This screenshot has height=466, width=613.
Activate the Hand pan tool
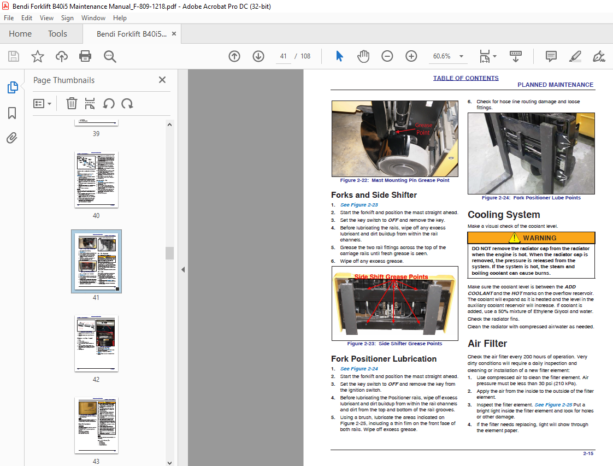click(363, 56)
